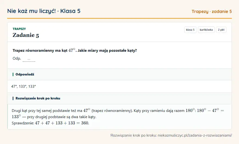The height and width of the screenshot is (144, 239).
Task: Click the 'Trapezy · zadanie 5' header label
Action: (x=212, y=11)
